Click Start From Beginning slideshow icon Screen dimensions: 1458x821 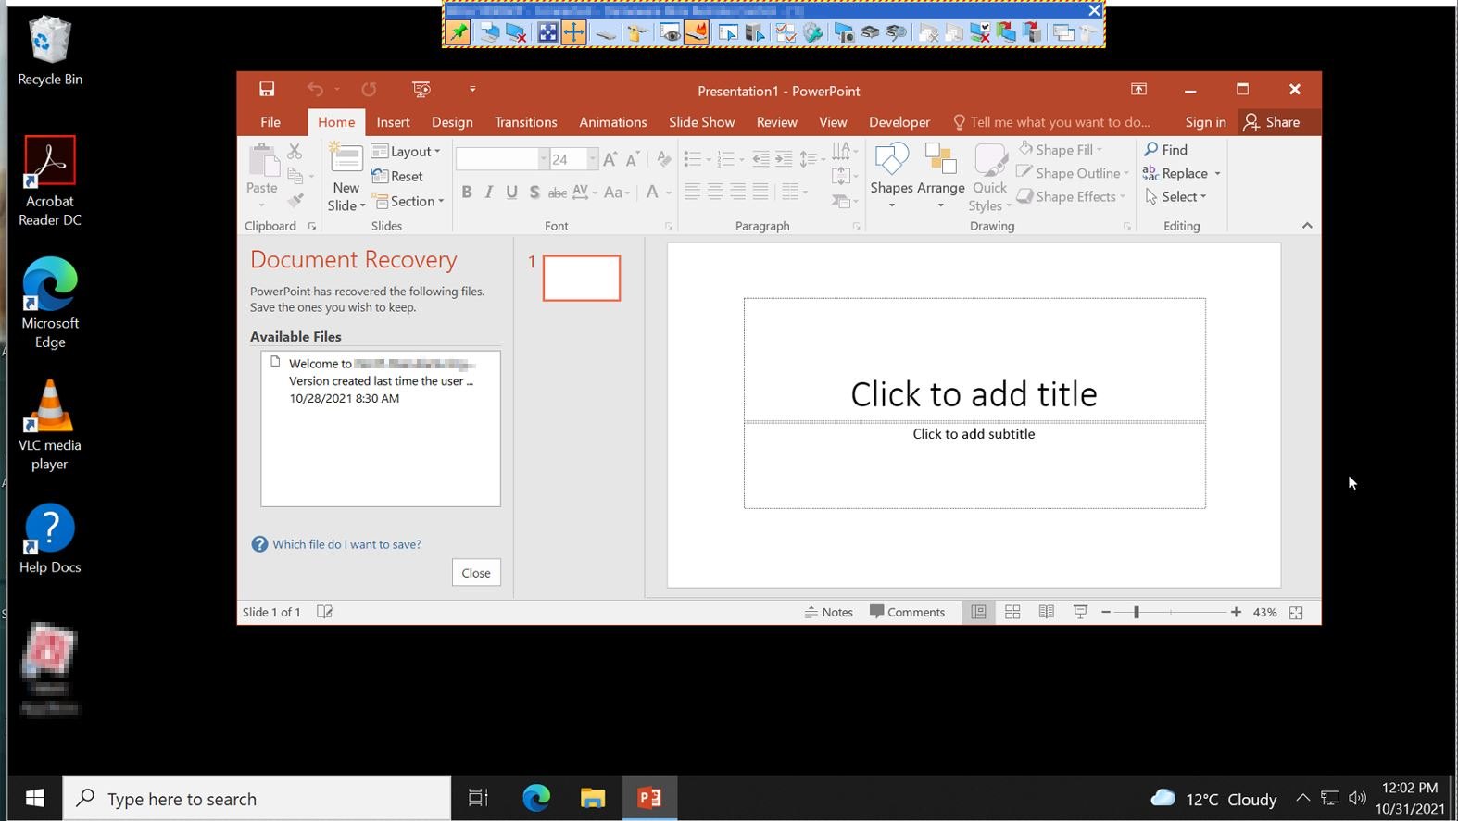(421, 90)
